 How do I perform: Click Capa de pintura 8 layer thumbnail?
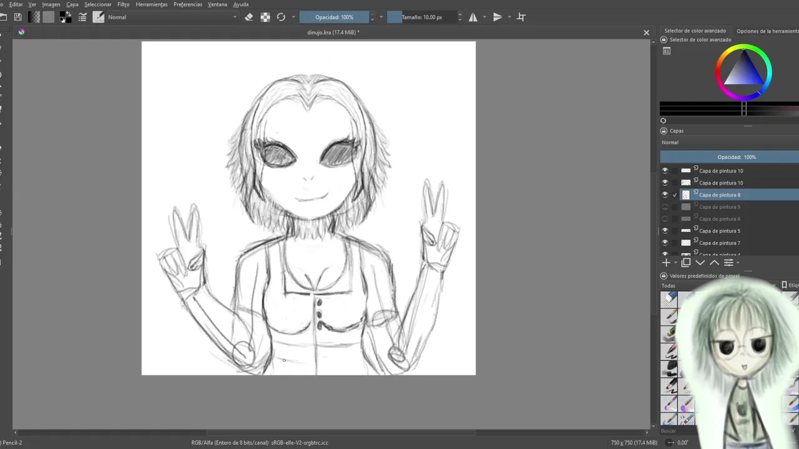[x=686, y=195]
